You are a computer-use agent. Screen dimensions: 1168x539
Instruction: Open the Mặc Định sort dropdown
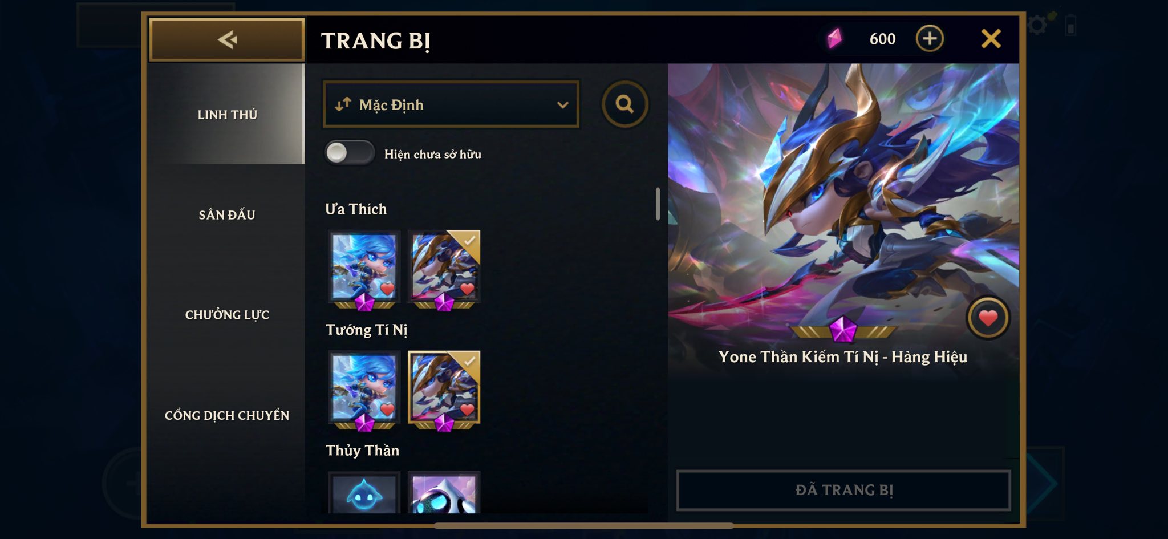point(451,104)
